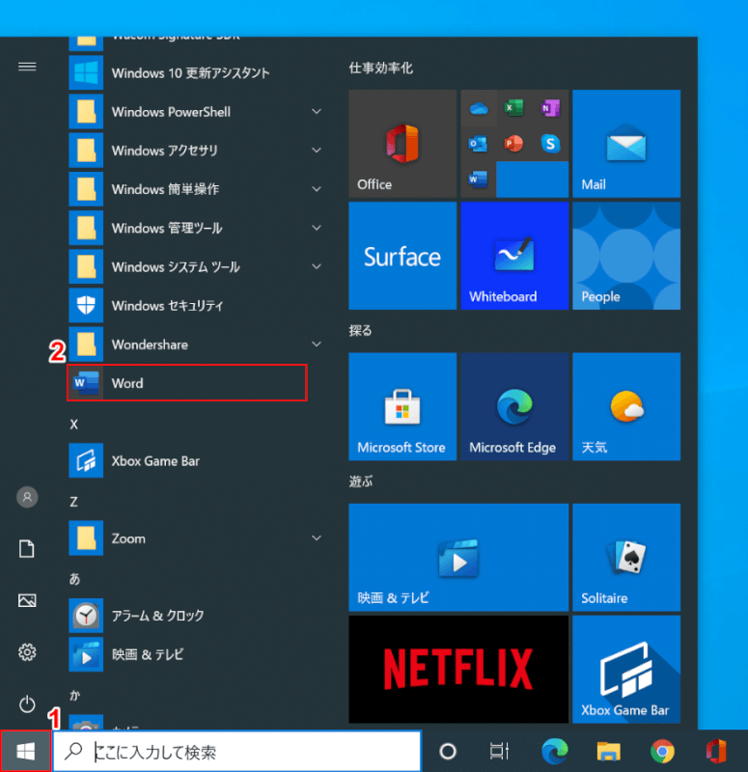
Task: Open OneNote icon in Office folder tile
Action: click(x=550, y=108)
